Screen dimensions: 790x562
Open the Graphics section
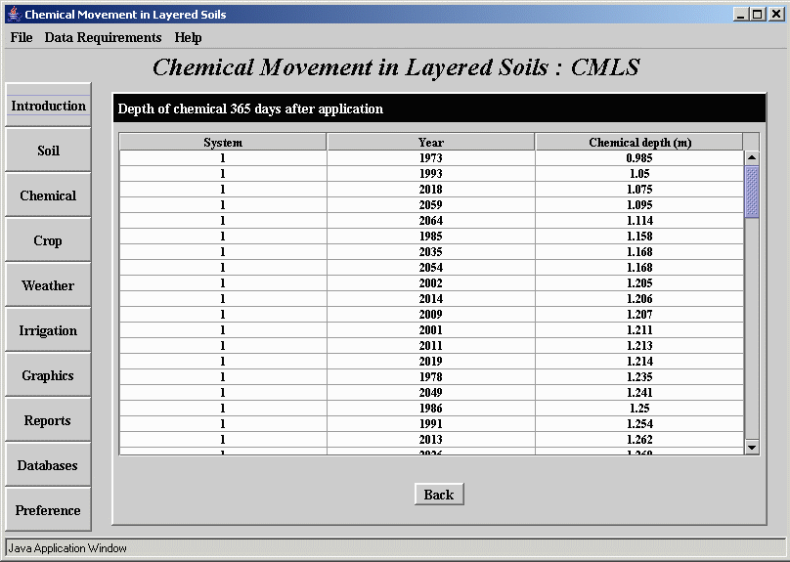(48, 375)
